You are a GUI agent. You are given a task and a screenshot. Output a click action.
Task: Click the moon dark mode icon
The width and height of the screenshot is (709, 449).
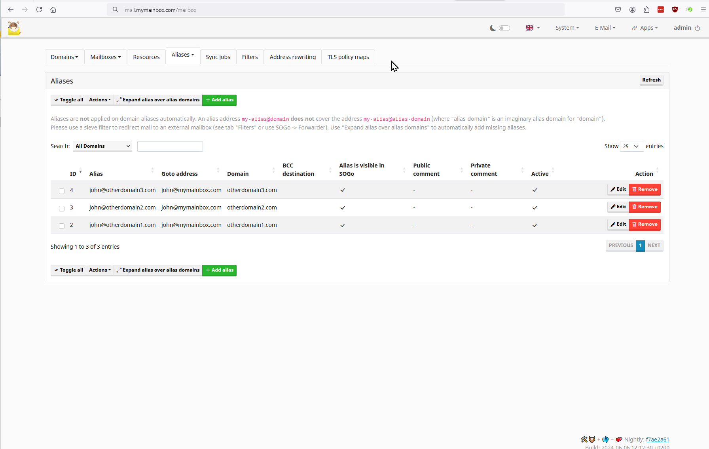pos(493,28)
